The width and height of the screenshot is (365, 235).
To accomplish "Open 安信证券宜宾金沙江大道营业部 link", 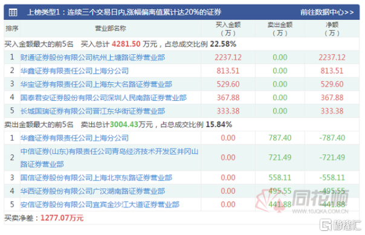I will (100, 205).
